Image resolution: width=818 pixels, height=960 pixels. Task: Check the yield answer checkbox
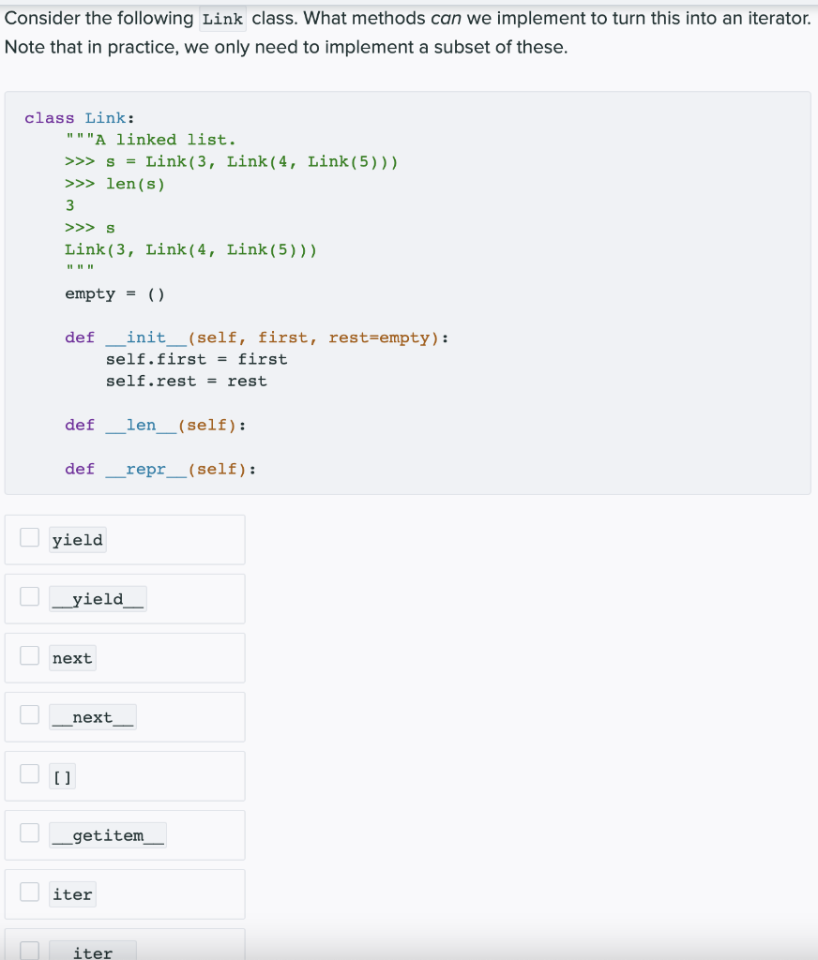[29, 535]
